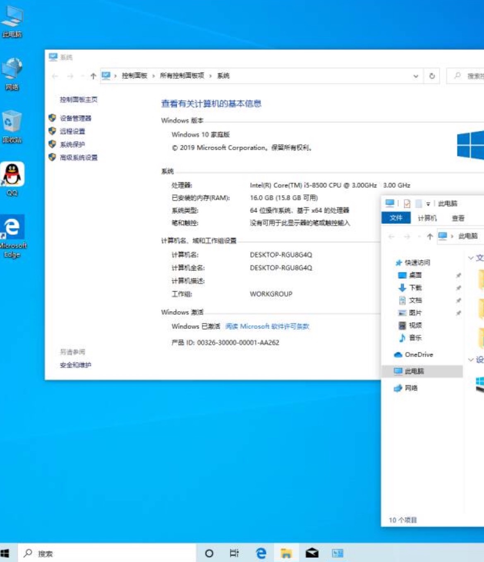Switch to the 计算机 ribbon tab

[427, 218]
